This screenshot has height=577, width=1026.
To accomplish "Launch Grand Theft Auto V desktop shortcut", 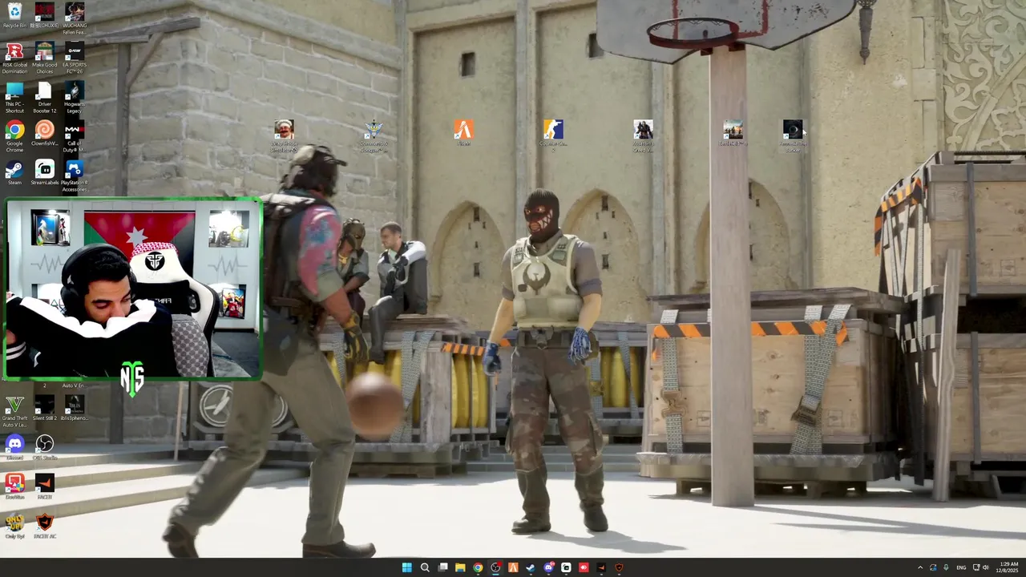I will [x=14, y=411].
